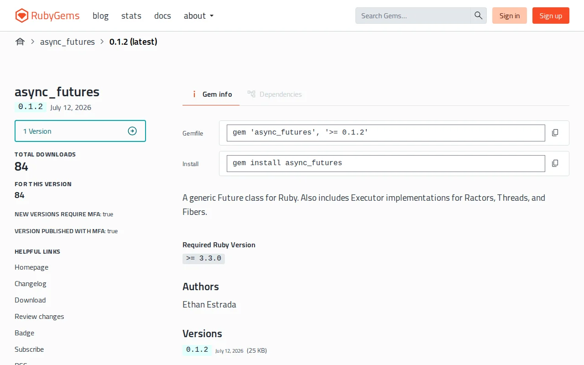Click the async_futures breadcrumb link

point(68,42)
